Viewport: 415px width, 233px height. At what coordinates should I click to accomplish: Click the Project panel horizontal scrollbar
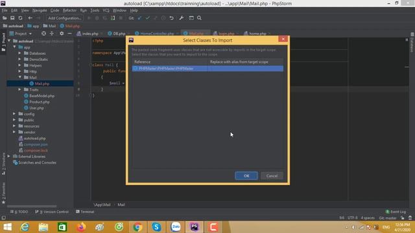(x=32, y=206)
